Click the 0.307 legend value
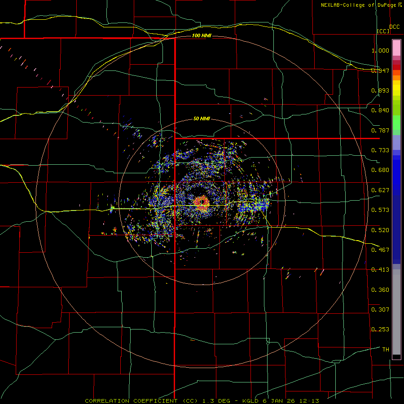Viewport: 404px width, 404px height. [x=380, y=310]
